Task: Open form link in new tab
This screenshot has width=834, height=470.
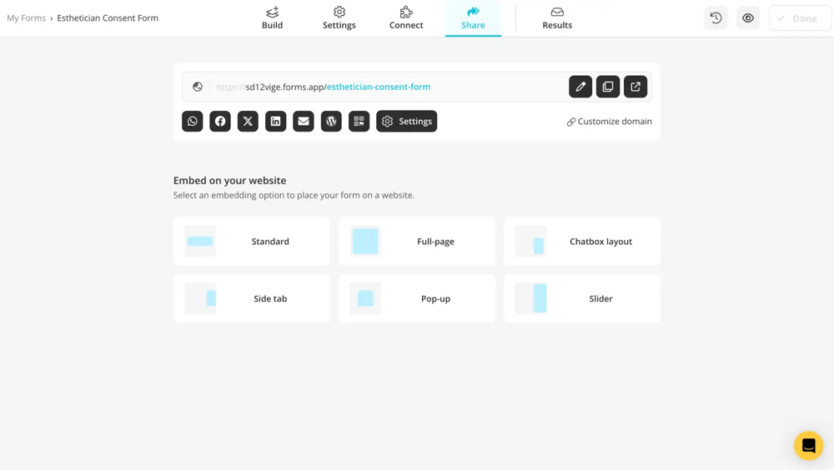Action: pyautogui.click(x=636, y=87)
